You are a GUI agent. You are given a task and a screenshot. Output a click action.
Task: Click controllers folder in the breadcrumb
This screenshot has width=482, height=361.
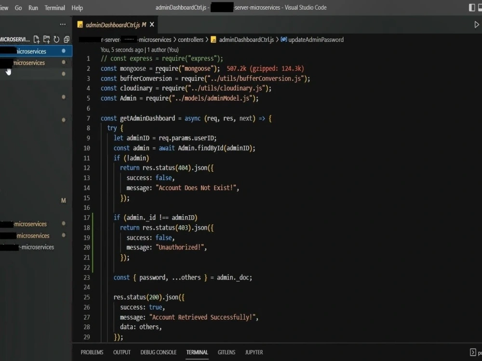pyautogui.click(x=190, y=39)
